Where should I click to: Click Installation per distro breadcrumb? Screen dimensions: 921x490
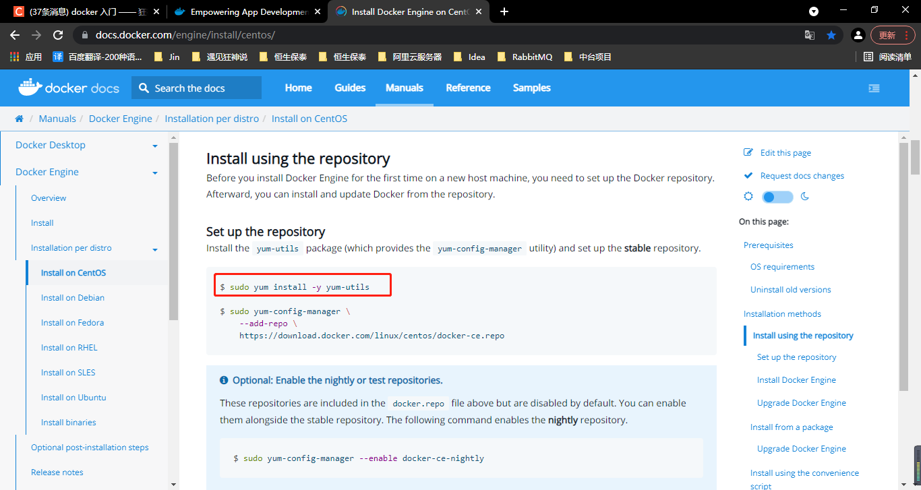point(212,119)
